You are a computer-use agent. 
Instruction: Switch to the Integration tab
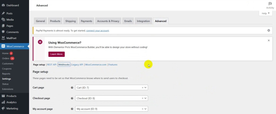coord(143,21)
